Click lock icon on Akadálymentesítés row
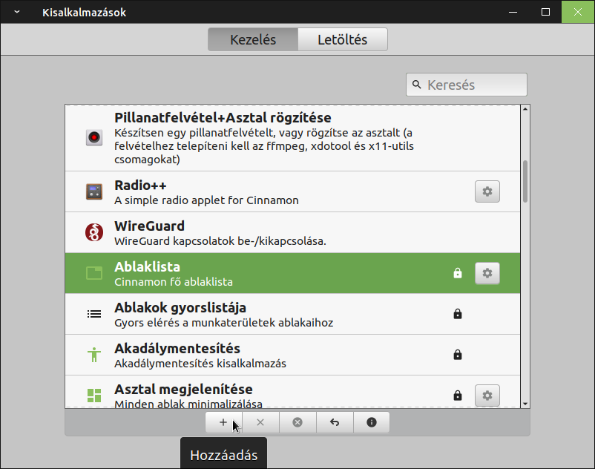The height and width of the screenshot is (469, 595). click(458, 355)
